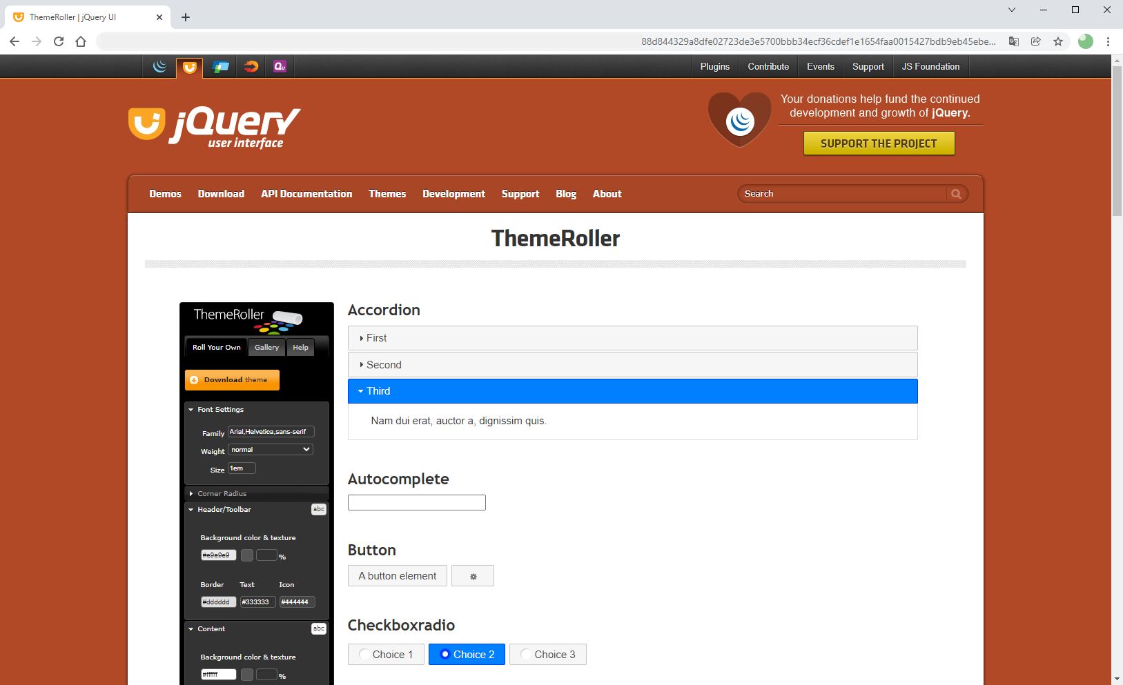Open the Download menu item
This screenshot has width=1123, height=685.
(x=221, y=194)
